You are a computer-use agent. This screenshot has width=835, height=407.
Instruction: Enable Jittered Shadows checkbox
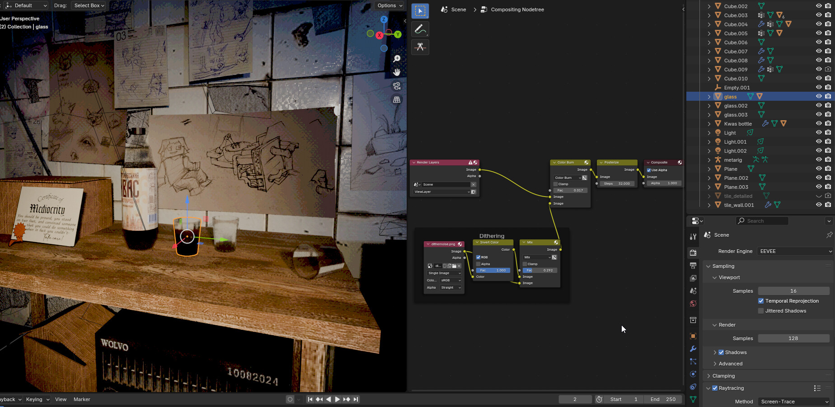[761, 311]
